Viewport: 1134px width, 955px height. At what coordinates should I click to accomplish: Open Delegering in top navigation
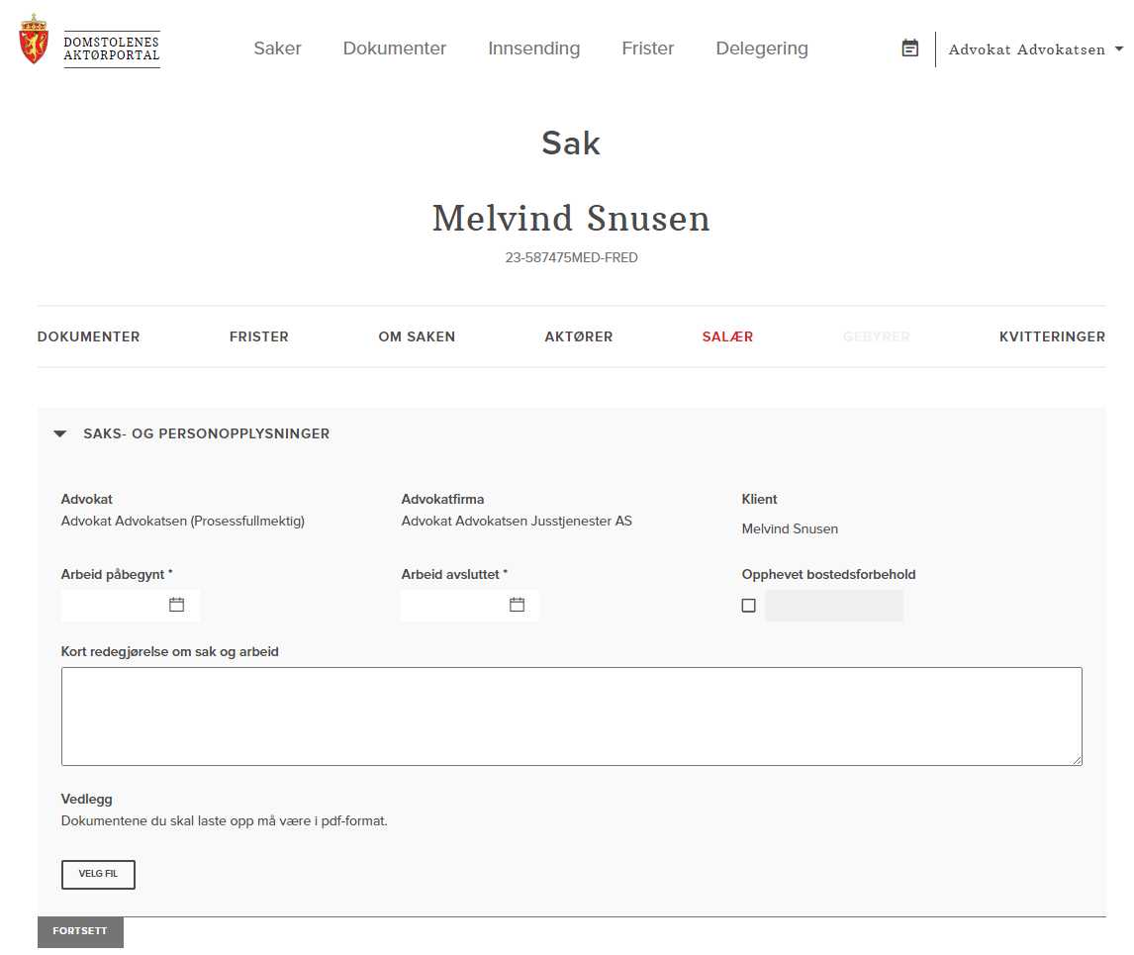click(x=762, y=48)
